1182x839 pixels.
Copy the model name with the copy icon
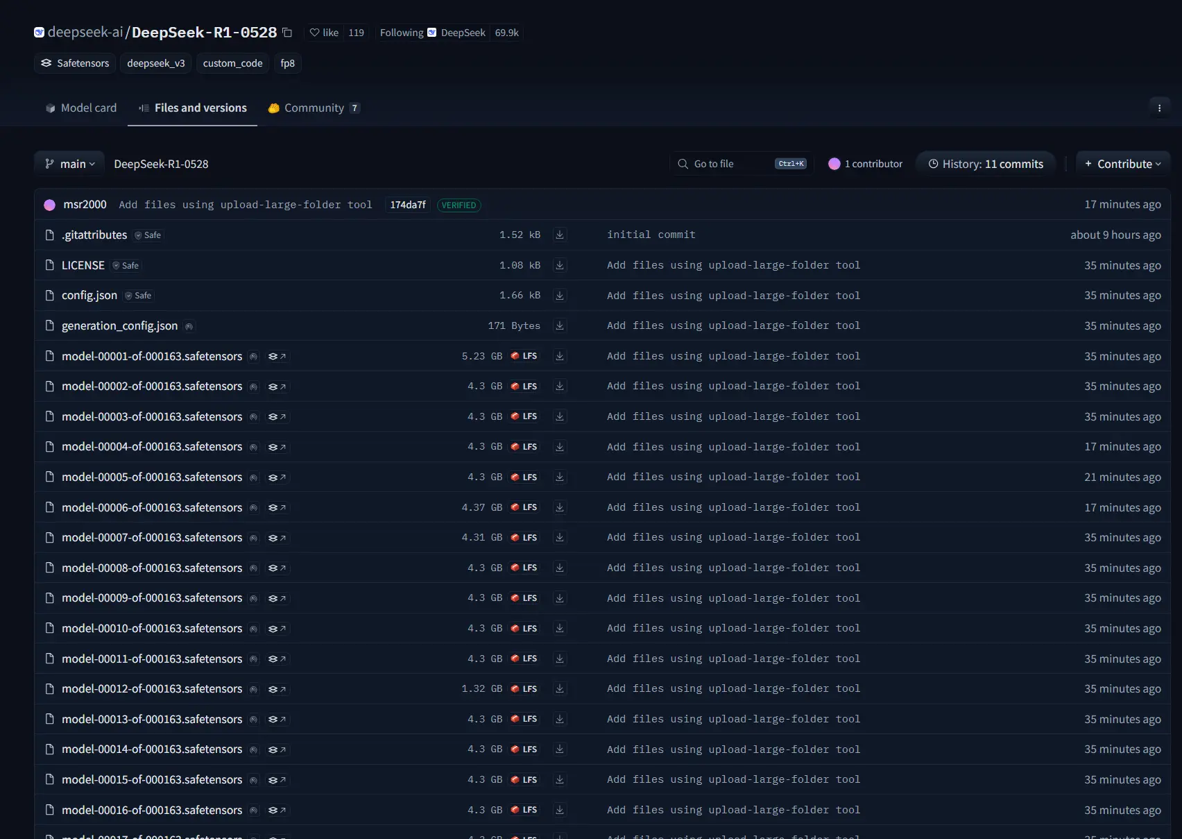(287, 33)
